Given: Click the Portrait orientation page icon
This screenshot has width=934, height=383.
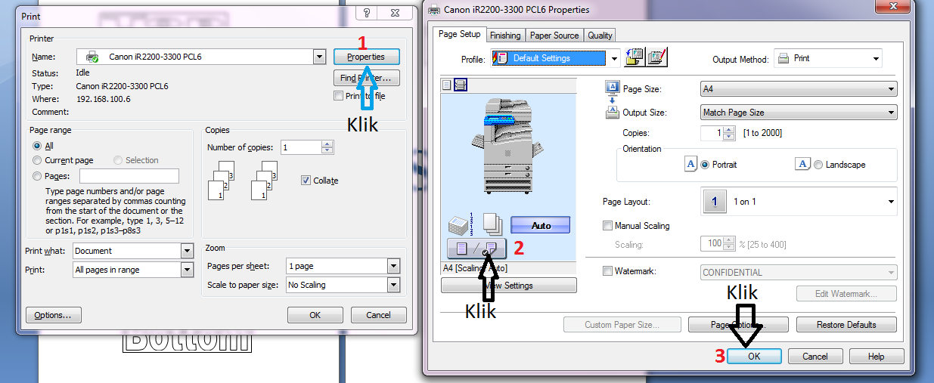Looking at the screenshot, I should tap(691, 164).
